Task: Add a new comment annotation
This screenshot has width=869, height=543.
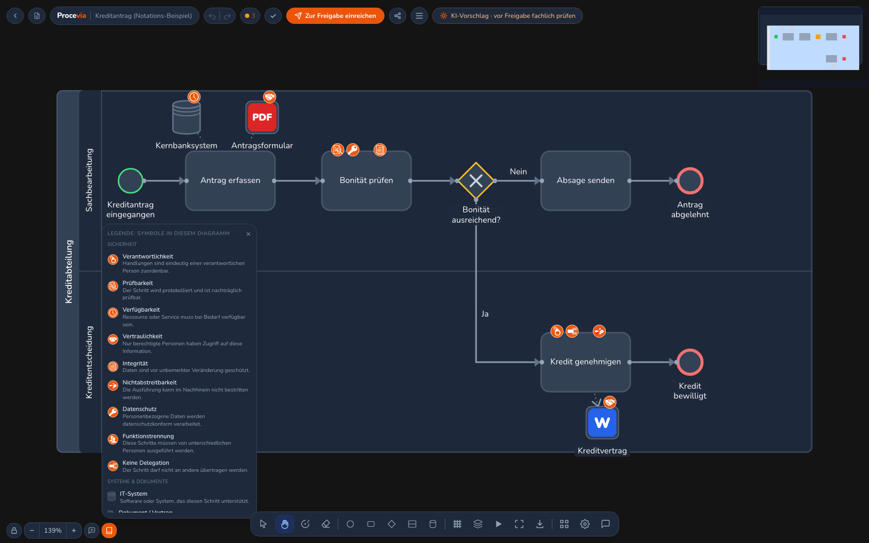Action: pyautogui.click(x=92, y=531)
